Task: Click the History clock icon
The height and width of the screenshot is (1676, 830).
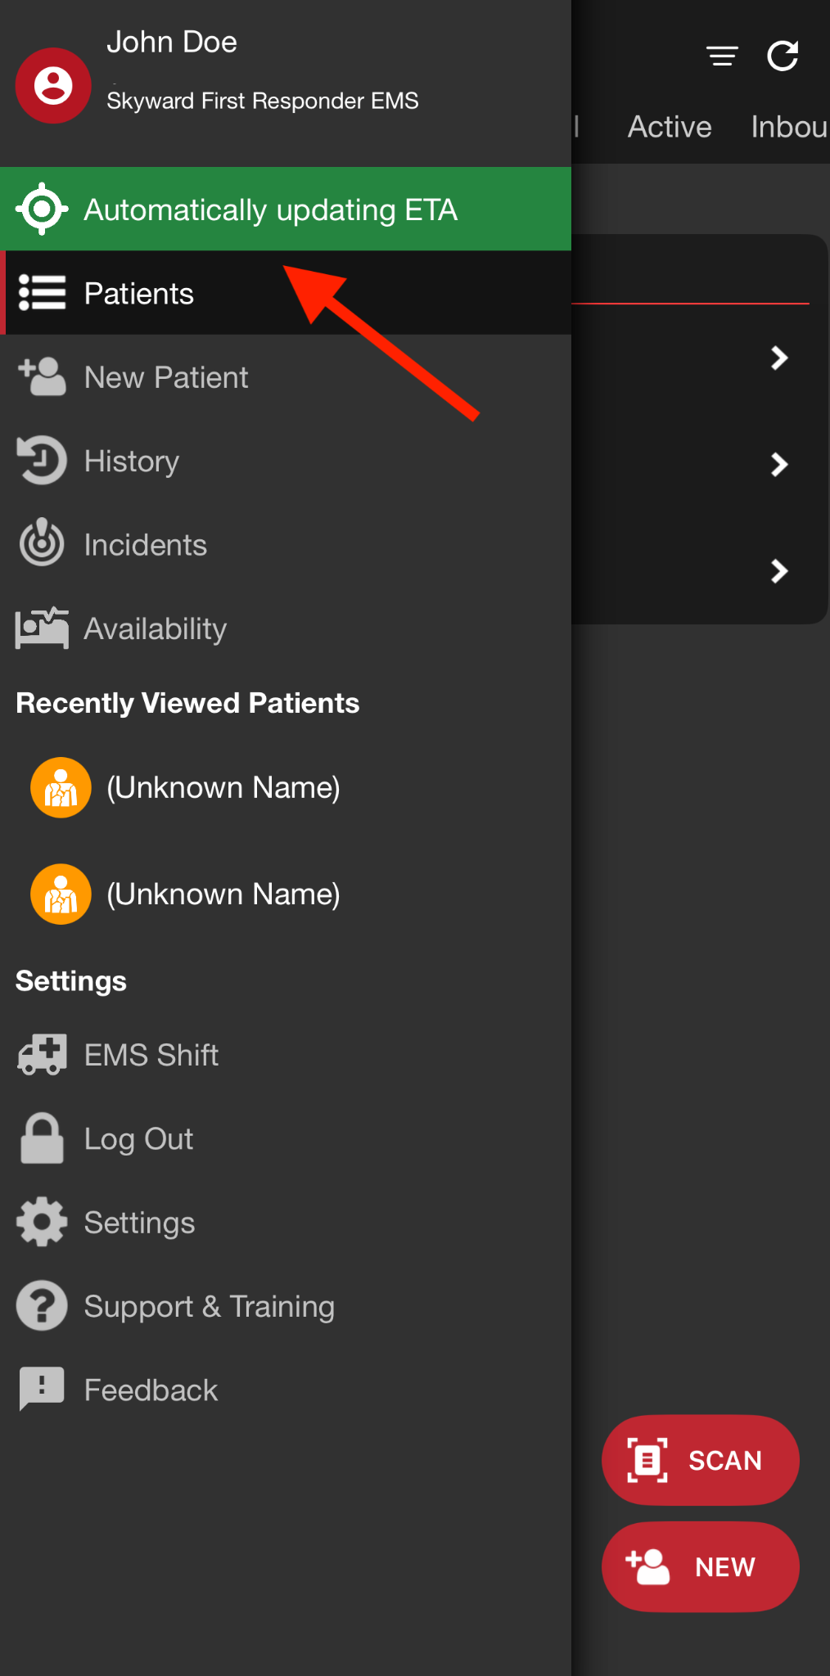Action: pos(42,461)
